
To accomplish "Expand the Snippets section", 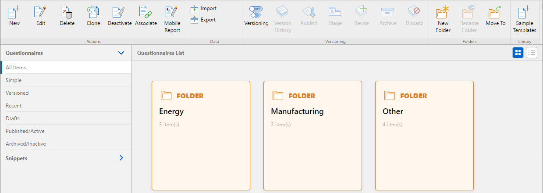I will coord(121,158).
